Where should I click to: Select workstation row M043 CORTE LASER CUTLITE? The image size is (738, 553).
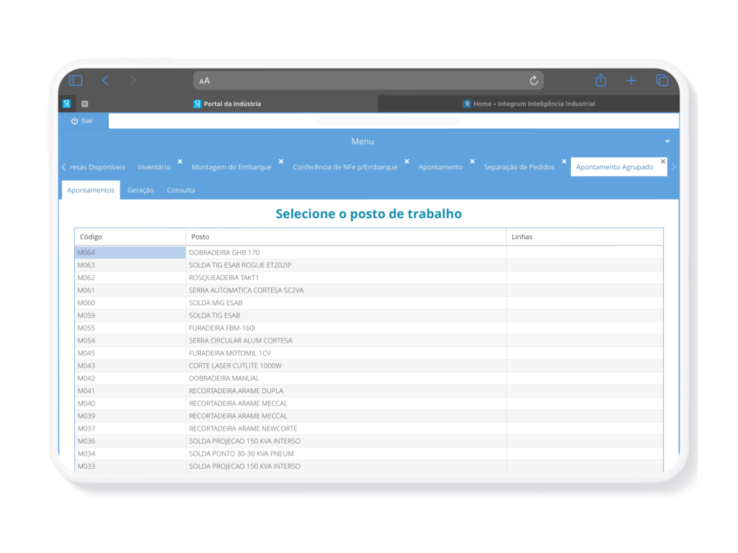tap(235, 366)
